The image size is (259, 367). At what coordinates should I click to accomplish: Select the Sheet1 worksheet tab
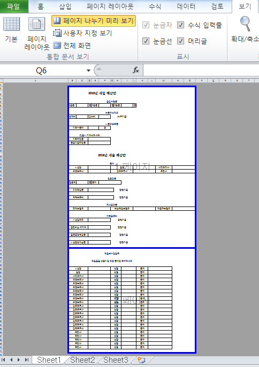pos(49,360)
